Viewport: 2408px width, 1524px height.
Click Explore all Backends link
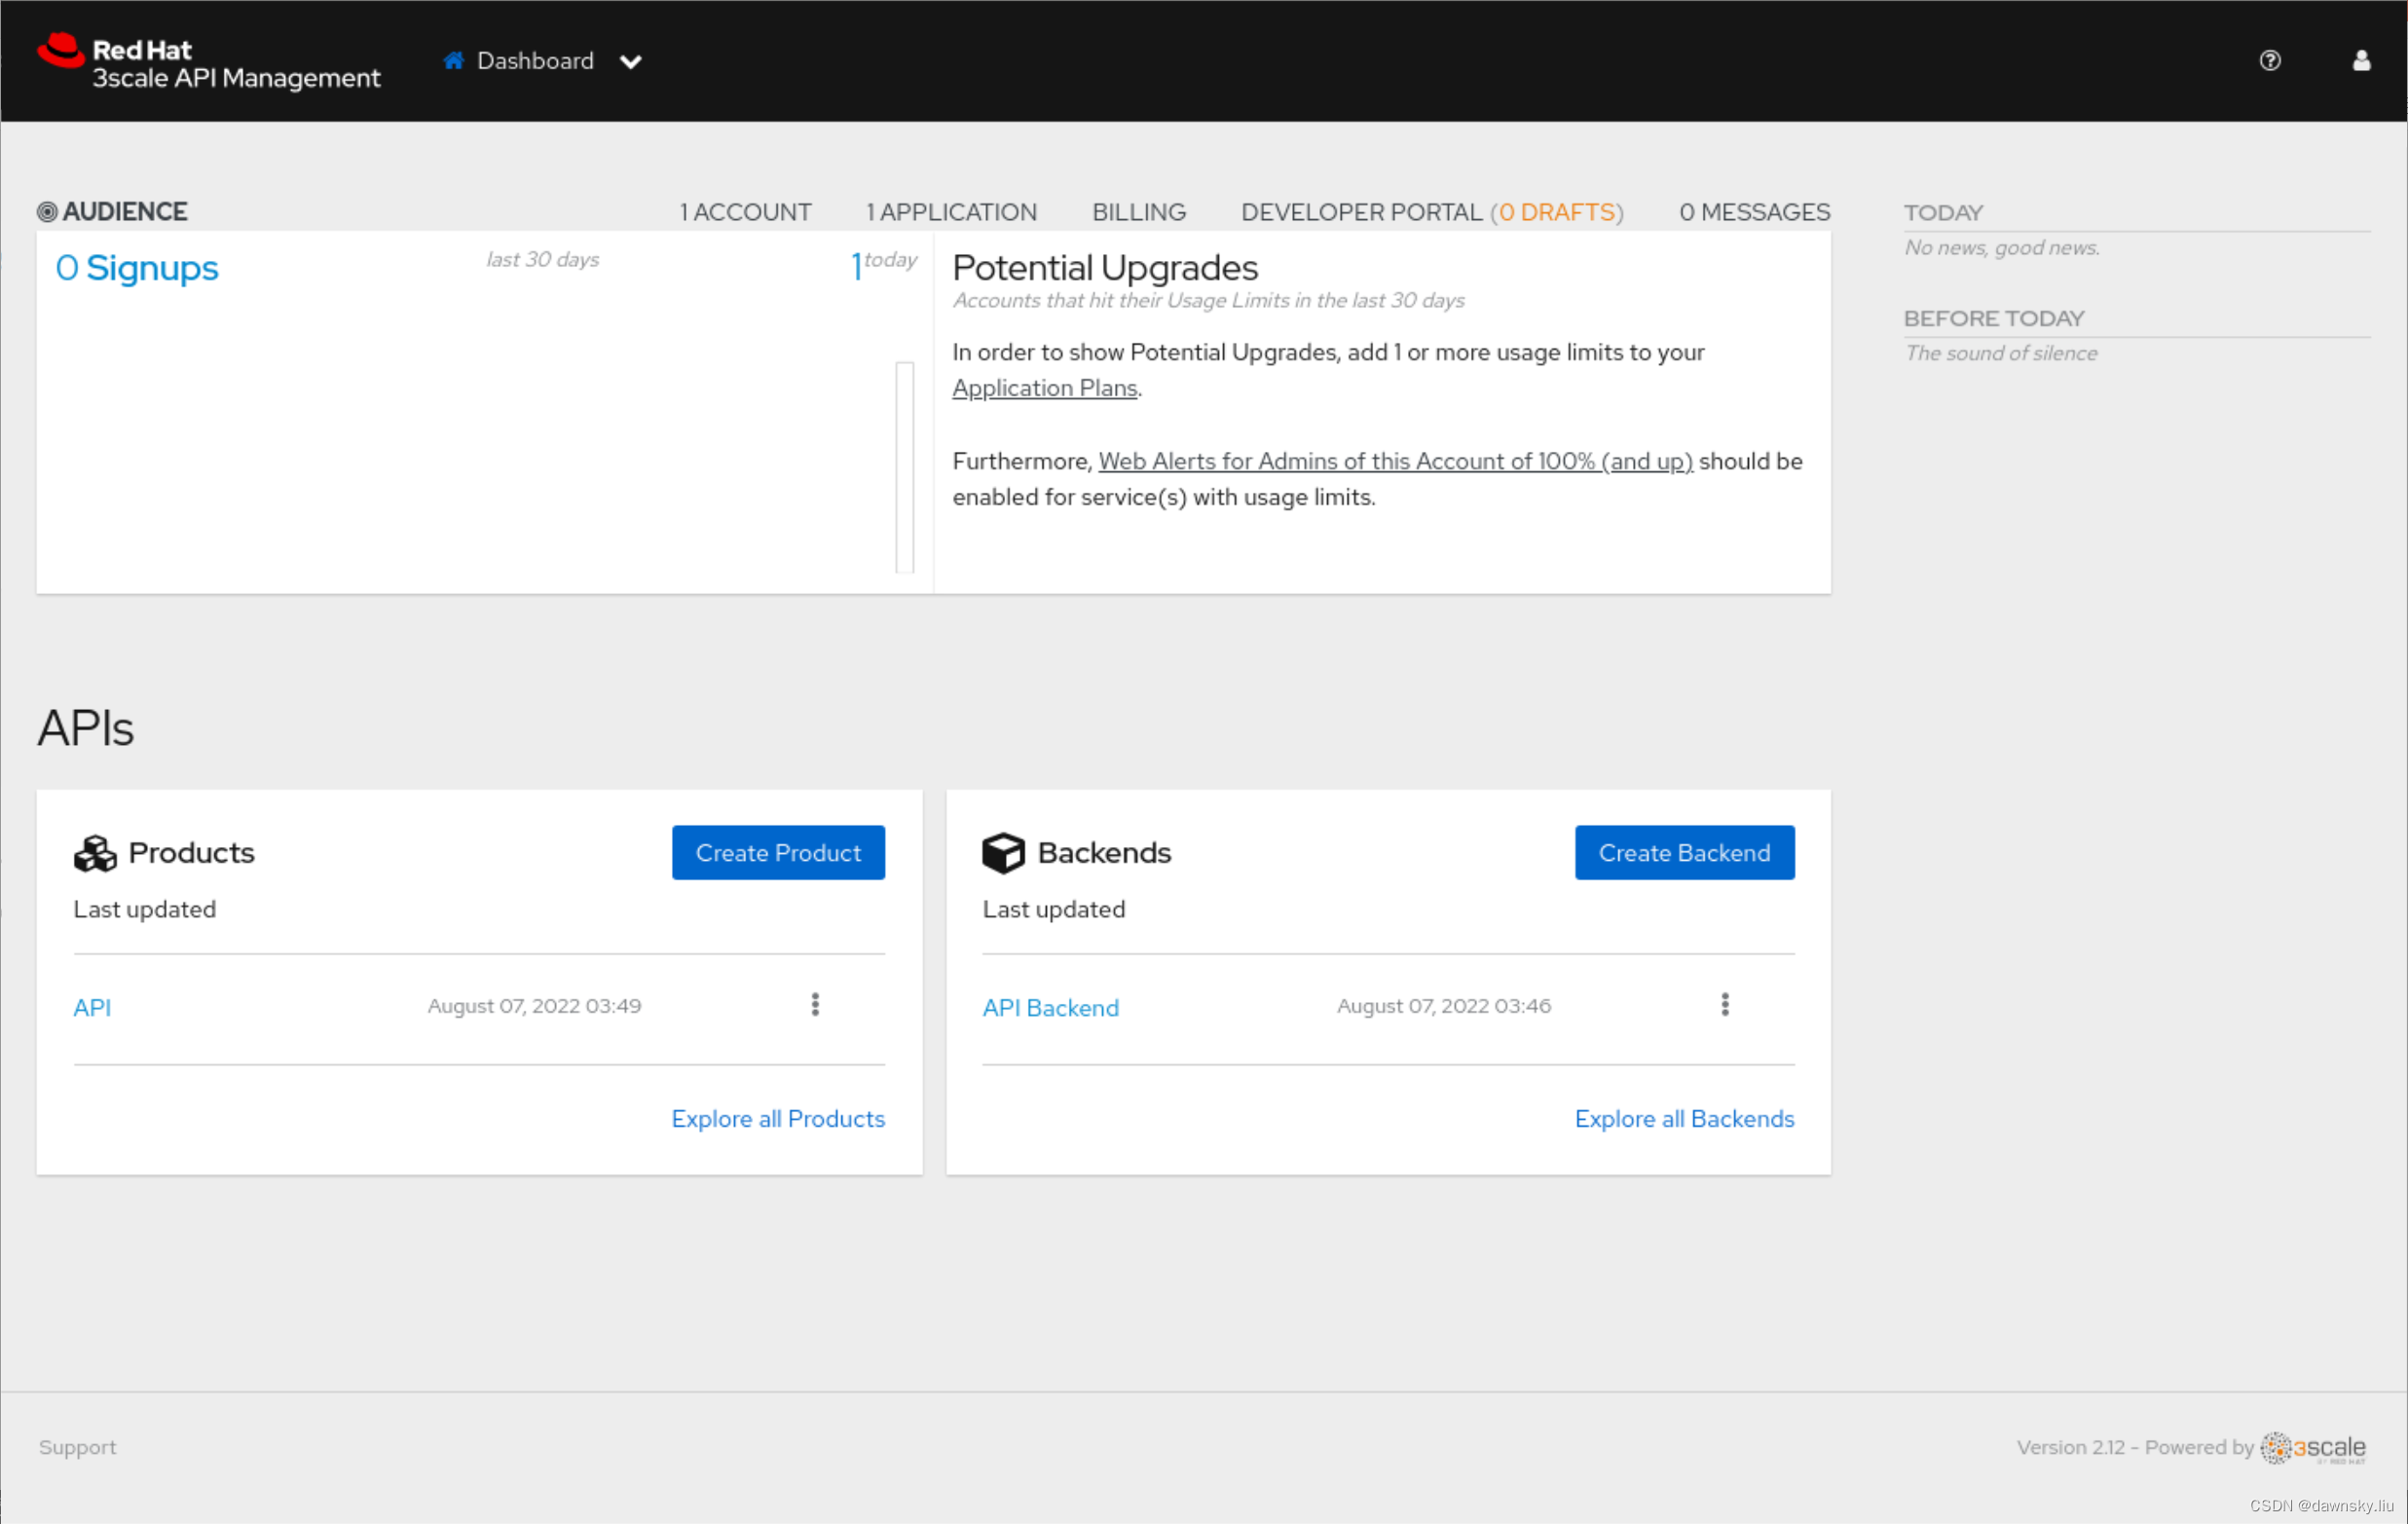click(1684, 1119)
